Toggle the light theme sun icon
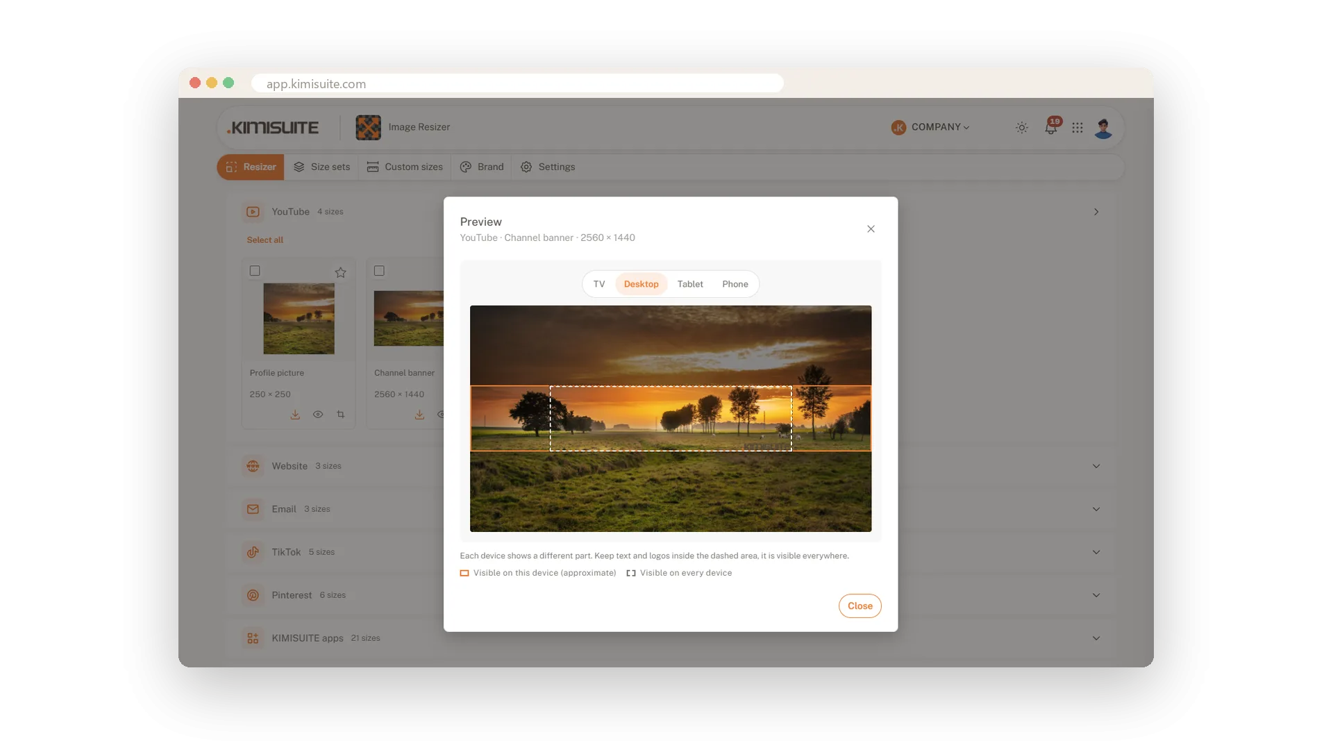Viewport: 1333px width, 750px height. click(x=1022, y=128)
